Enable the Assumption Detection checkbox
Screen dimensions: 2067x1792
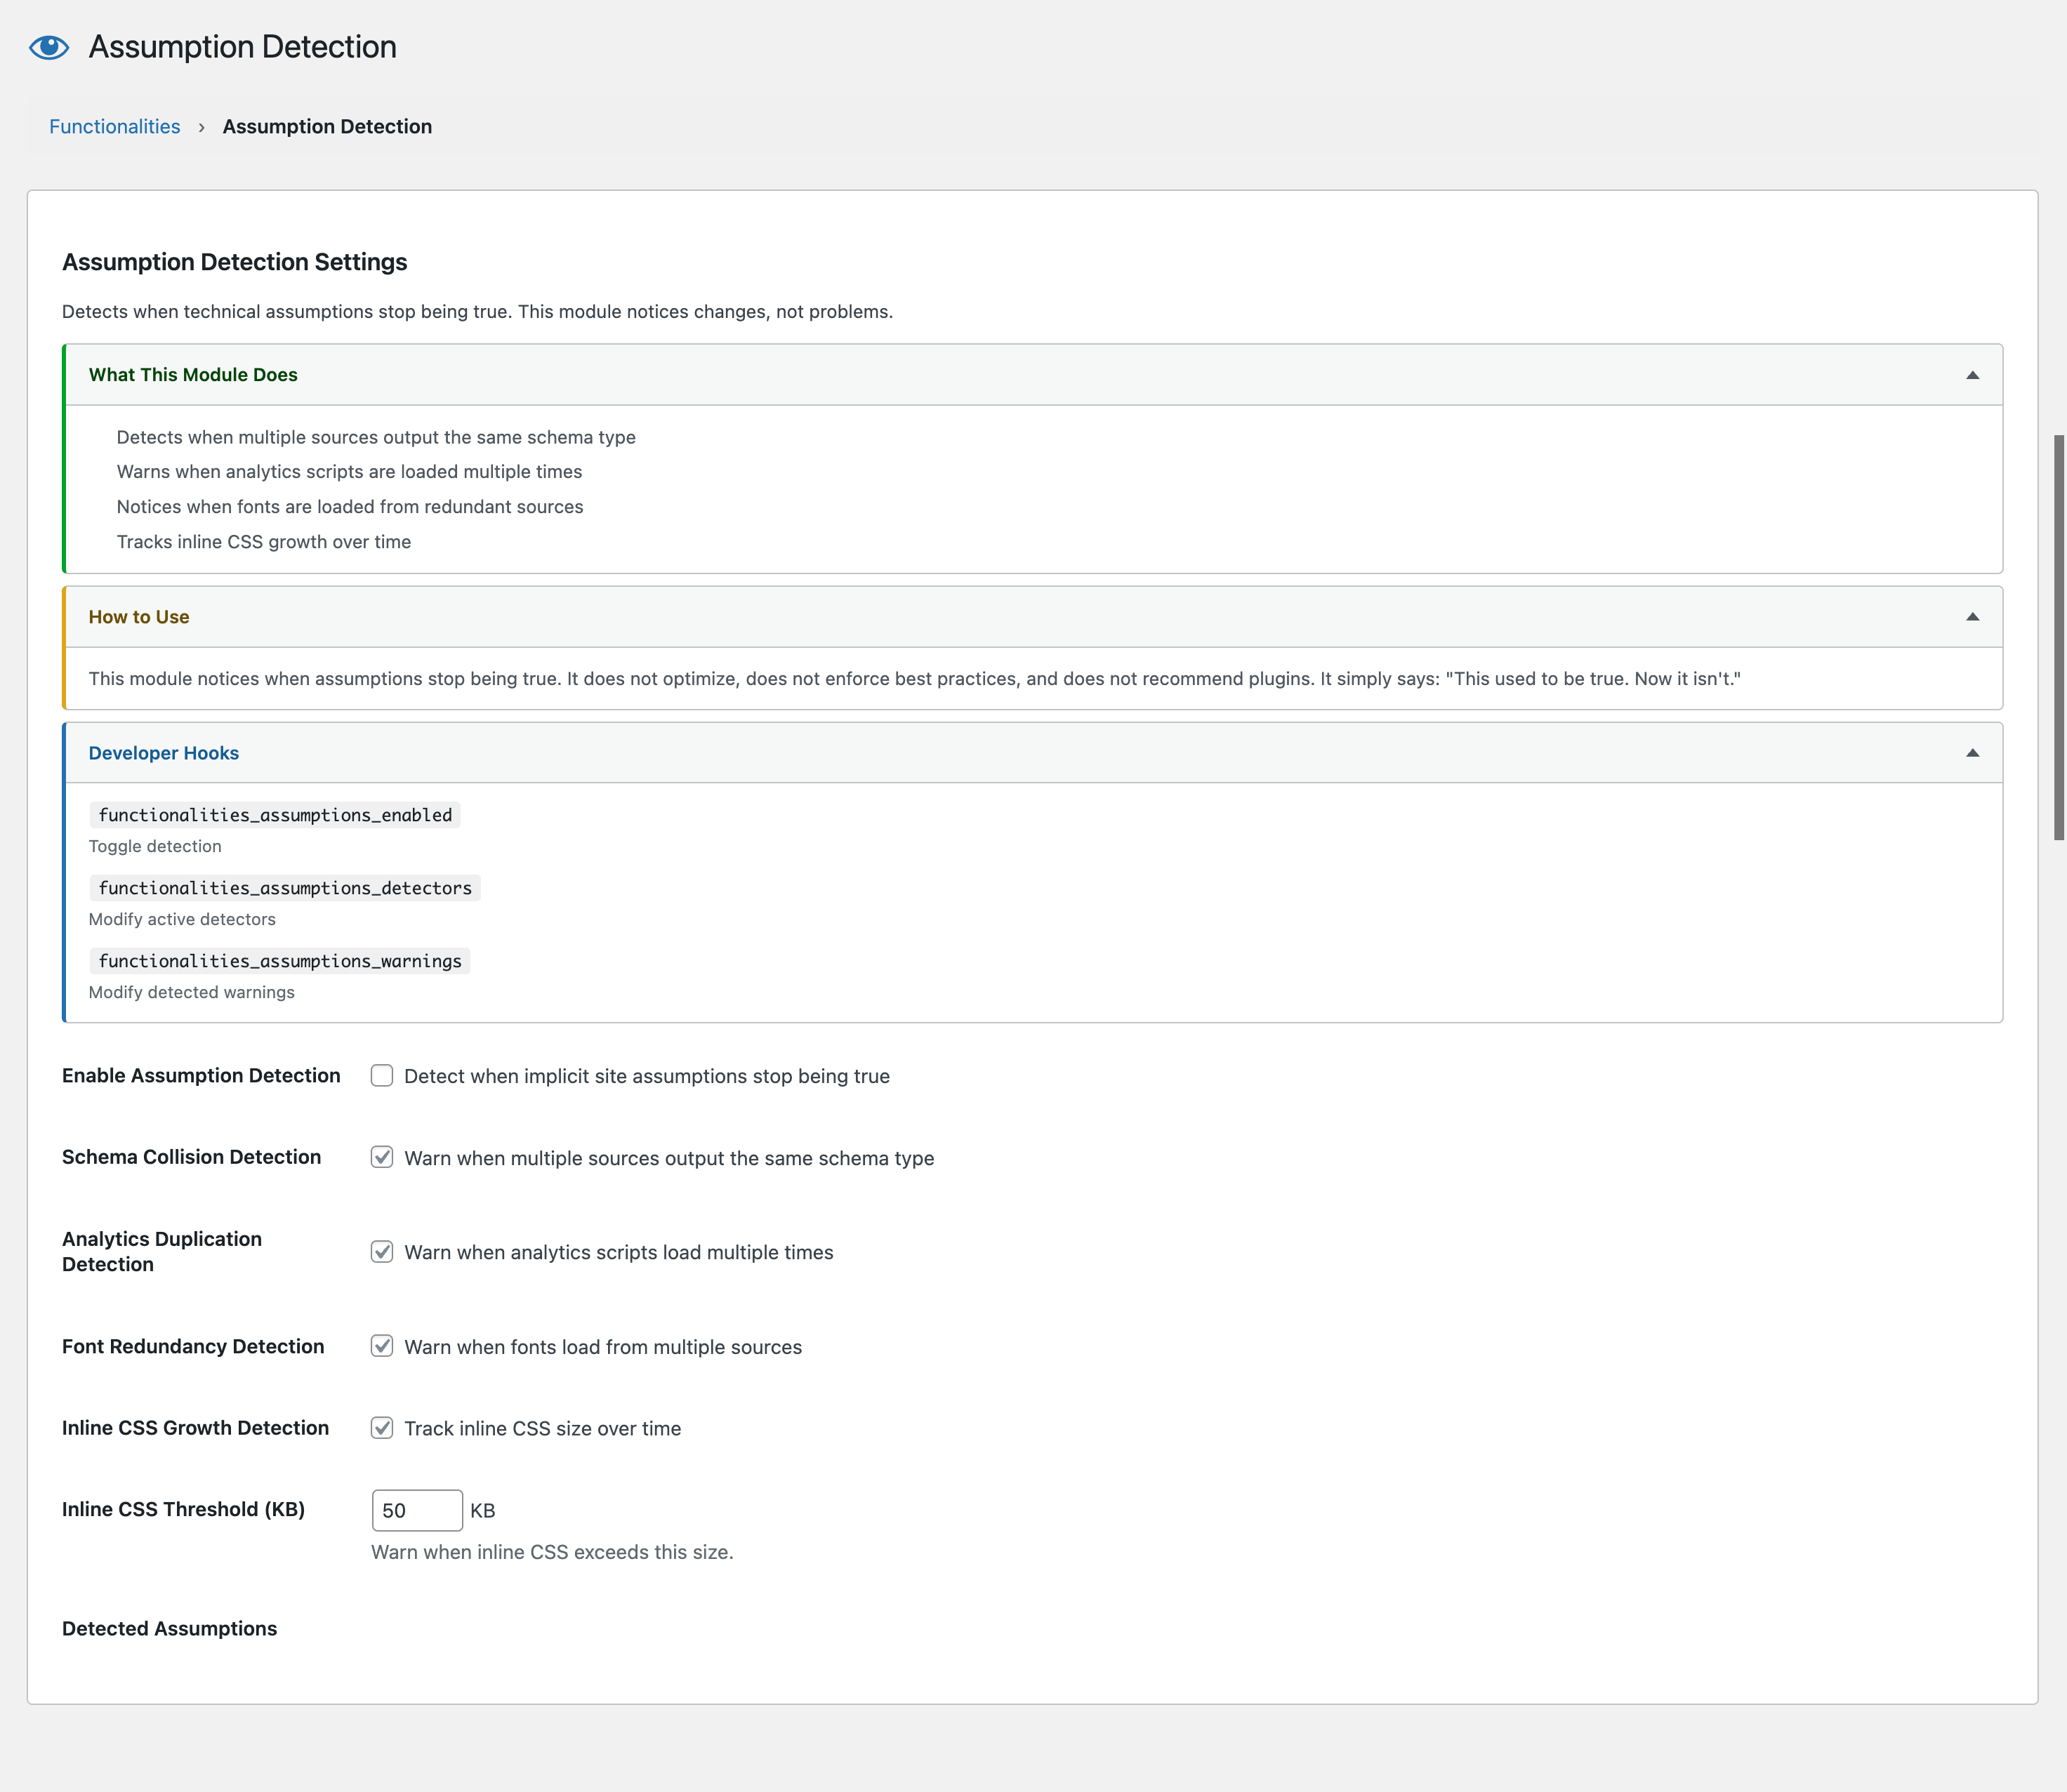coord(382,1076)
